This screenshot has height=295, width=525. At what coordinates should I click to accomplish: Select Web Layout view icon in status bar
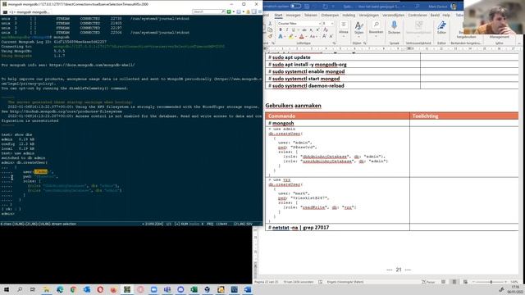(x=465, y=282)
